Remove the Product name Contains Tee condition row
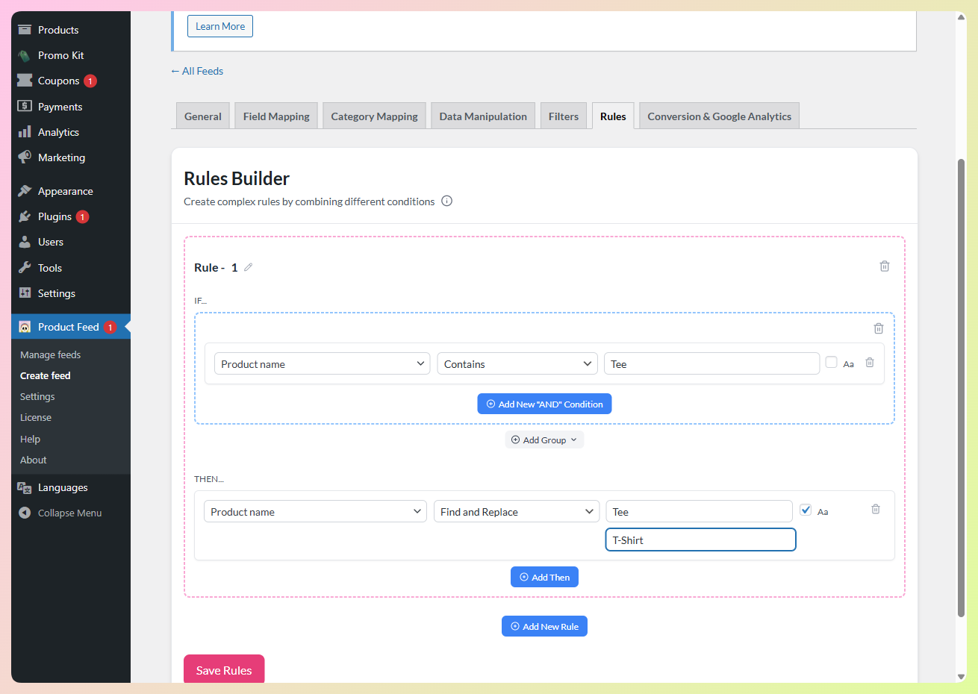 point(870,363)
